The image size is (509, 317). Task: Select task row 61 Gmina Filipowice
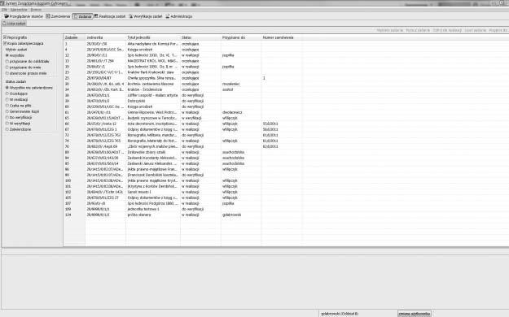[x=286, y=112]
